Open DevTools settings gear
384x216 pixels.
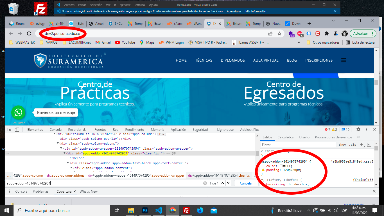click(358, 129)
